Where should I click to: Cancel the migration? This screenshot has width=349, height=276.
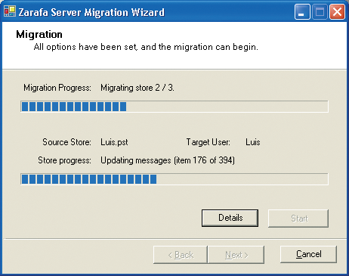point(308,254)
